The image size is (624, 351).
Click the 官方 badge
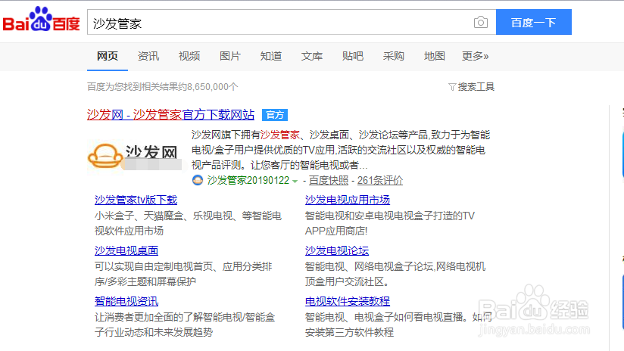[275, 115]
